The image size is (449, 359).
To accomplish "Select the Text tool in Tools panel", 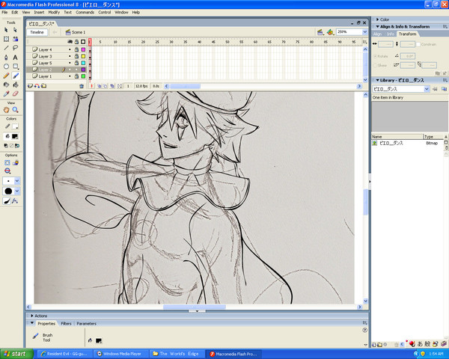I will click(16, 57).
